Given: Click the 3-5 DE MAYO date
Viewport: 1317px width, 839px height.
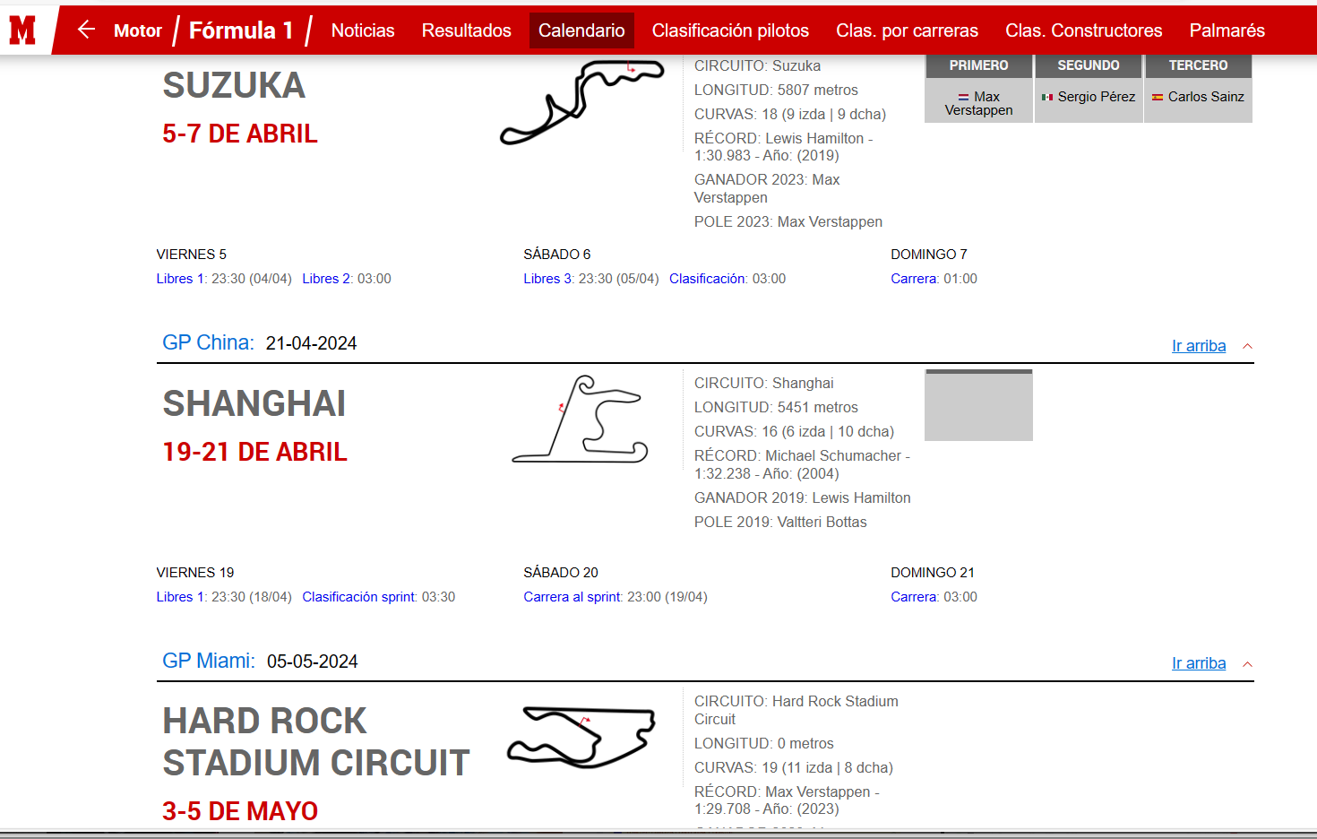Looking at the screenshot, I should [240, 811].
